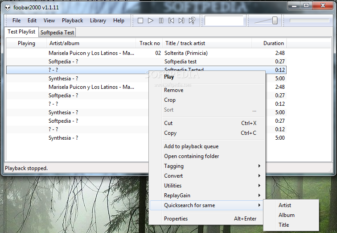
Task: Select Crop in the context menu
Action: point(207,100)
